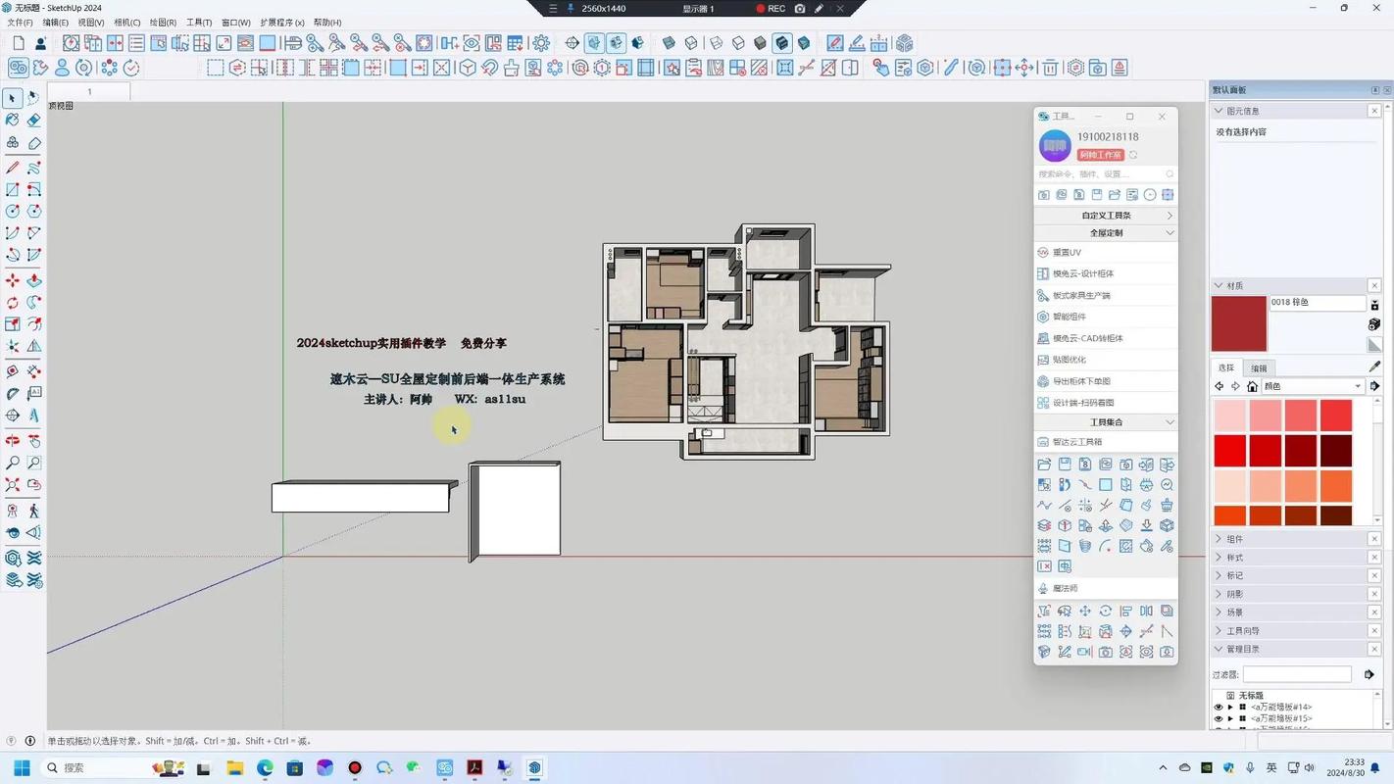The height and width of the screenshot is (784, 1394).
Task: Click the 贴图优化 entry
Action: (x=1106, y=360)
